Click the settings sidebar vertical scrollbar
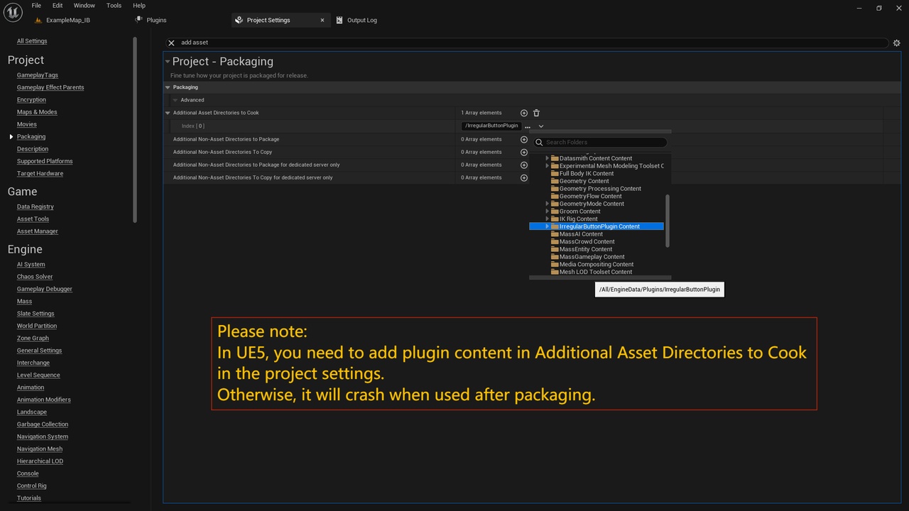 [135, 129]
